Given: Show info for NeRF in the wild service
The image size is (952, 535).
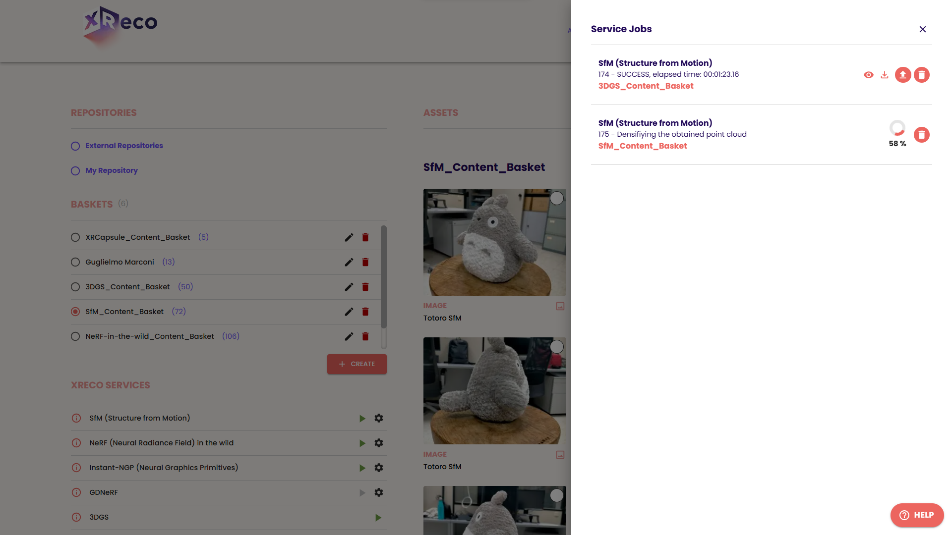Looking at the screenshot, I should (x=76, y=443).
